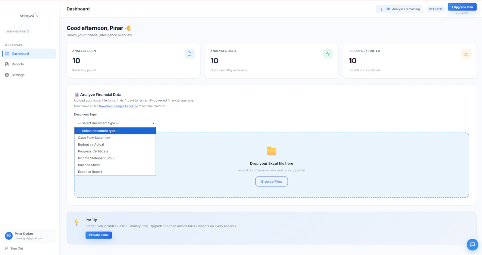Screen dimensions: 482x255
Task: Click the 'Drop your Excel file here' text
Action: (x=271, y=163)
